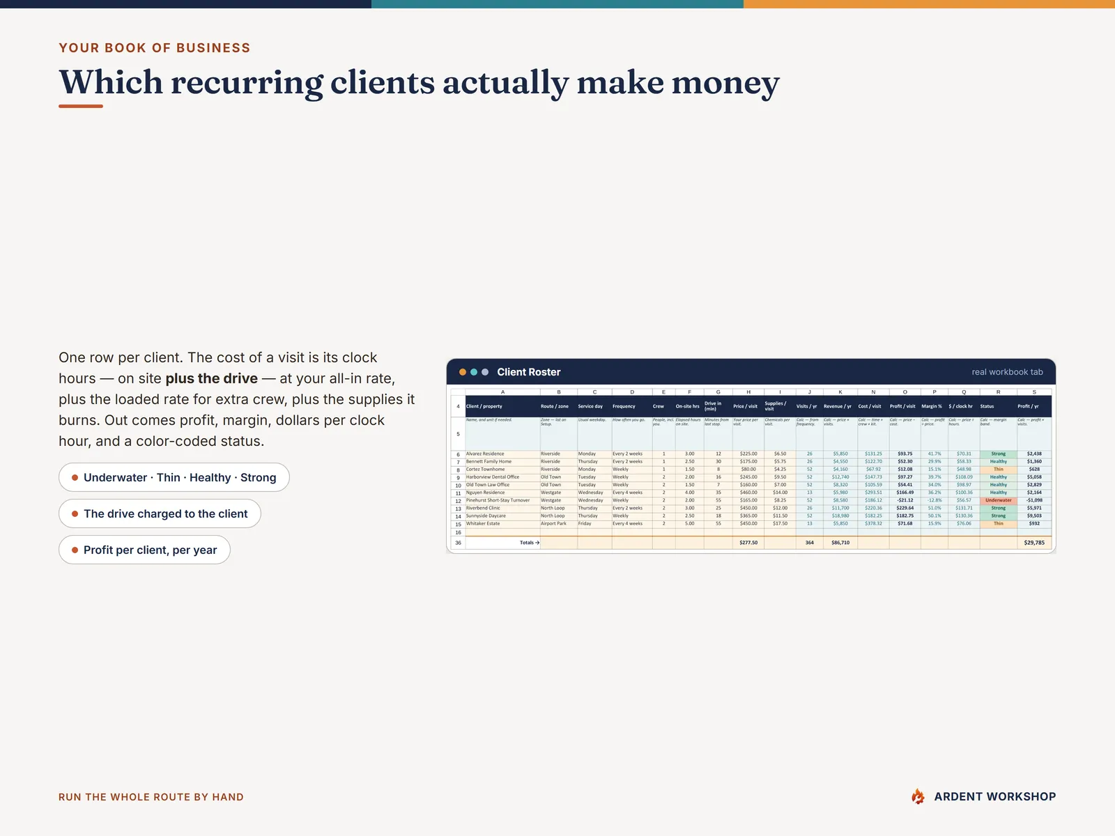Select the 'Drive in (min)' column header

[x=717, y=406]
